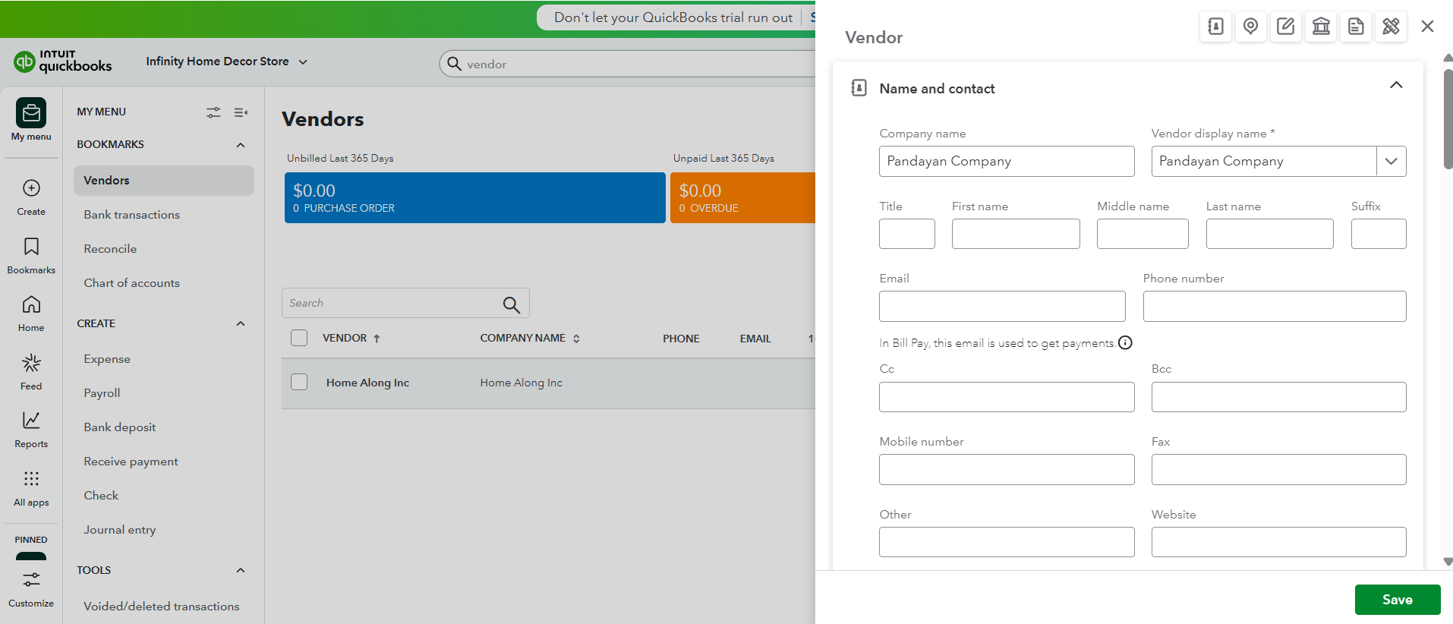Click the info icon beside Bill Pay email note
Screen dimensions: 1453x624
(x=1125, y=342)
